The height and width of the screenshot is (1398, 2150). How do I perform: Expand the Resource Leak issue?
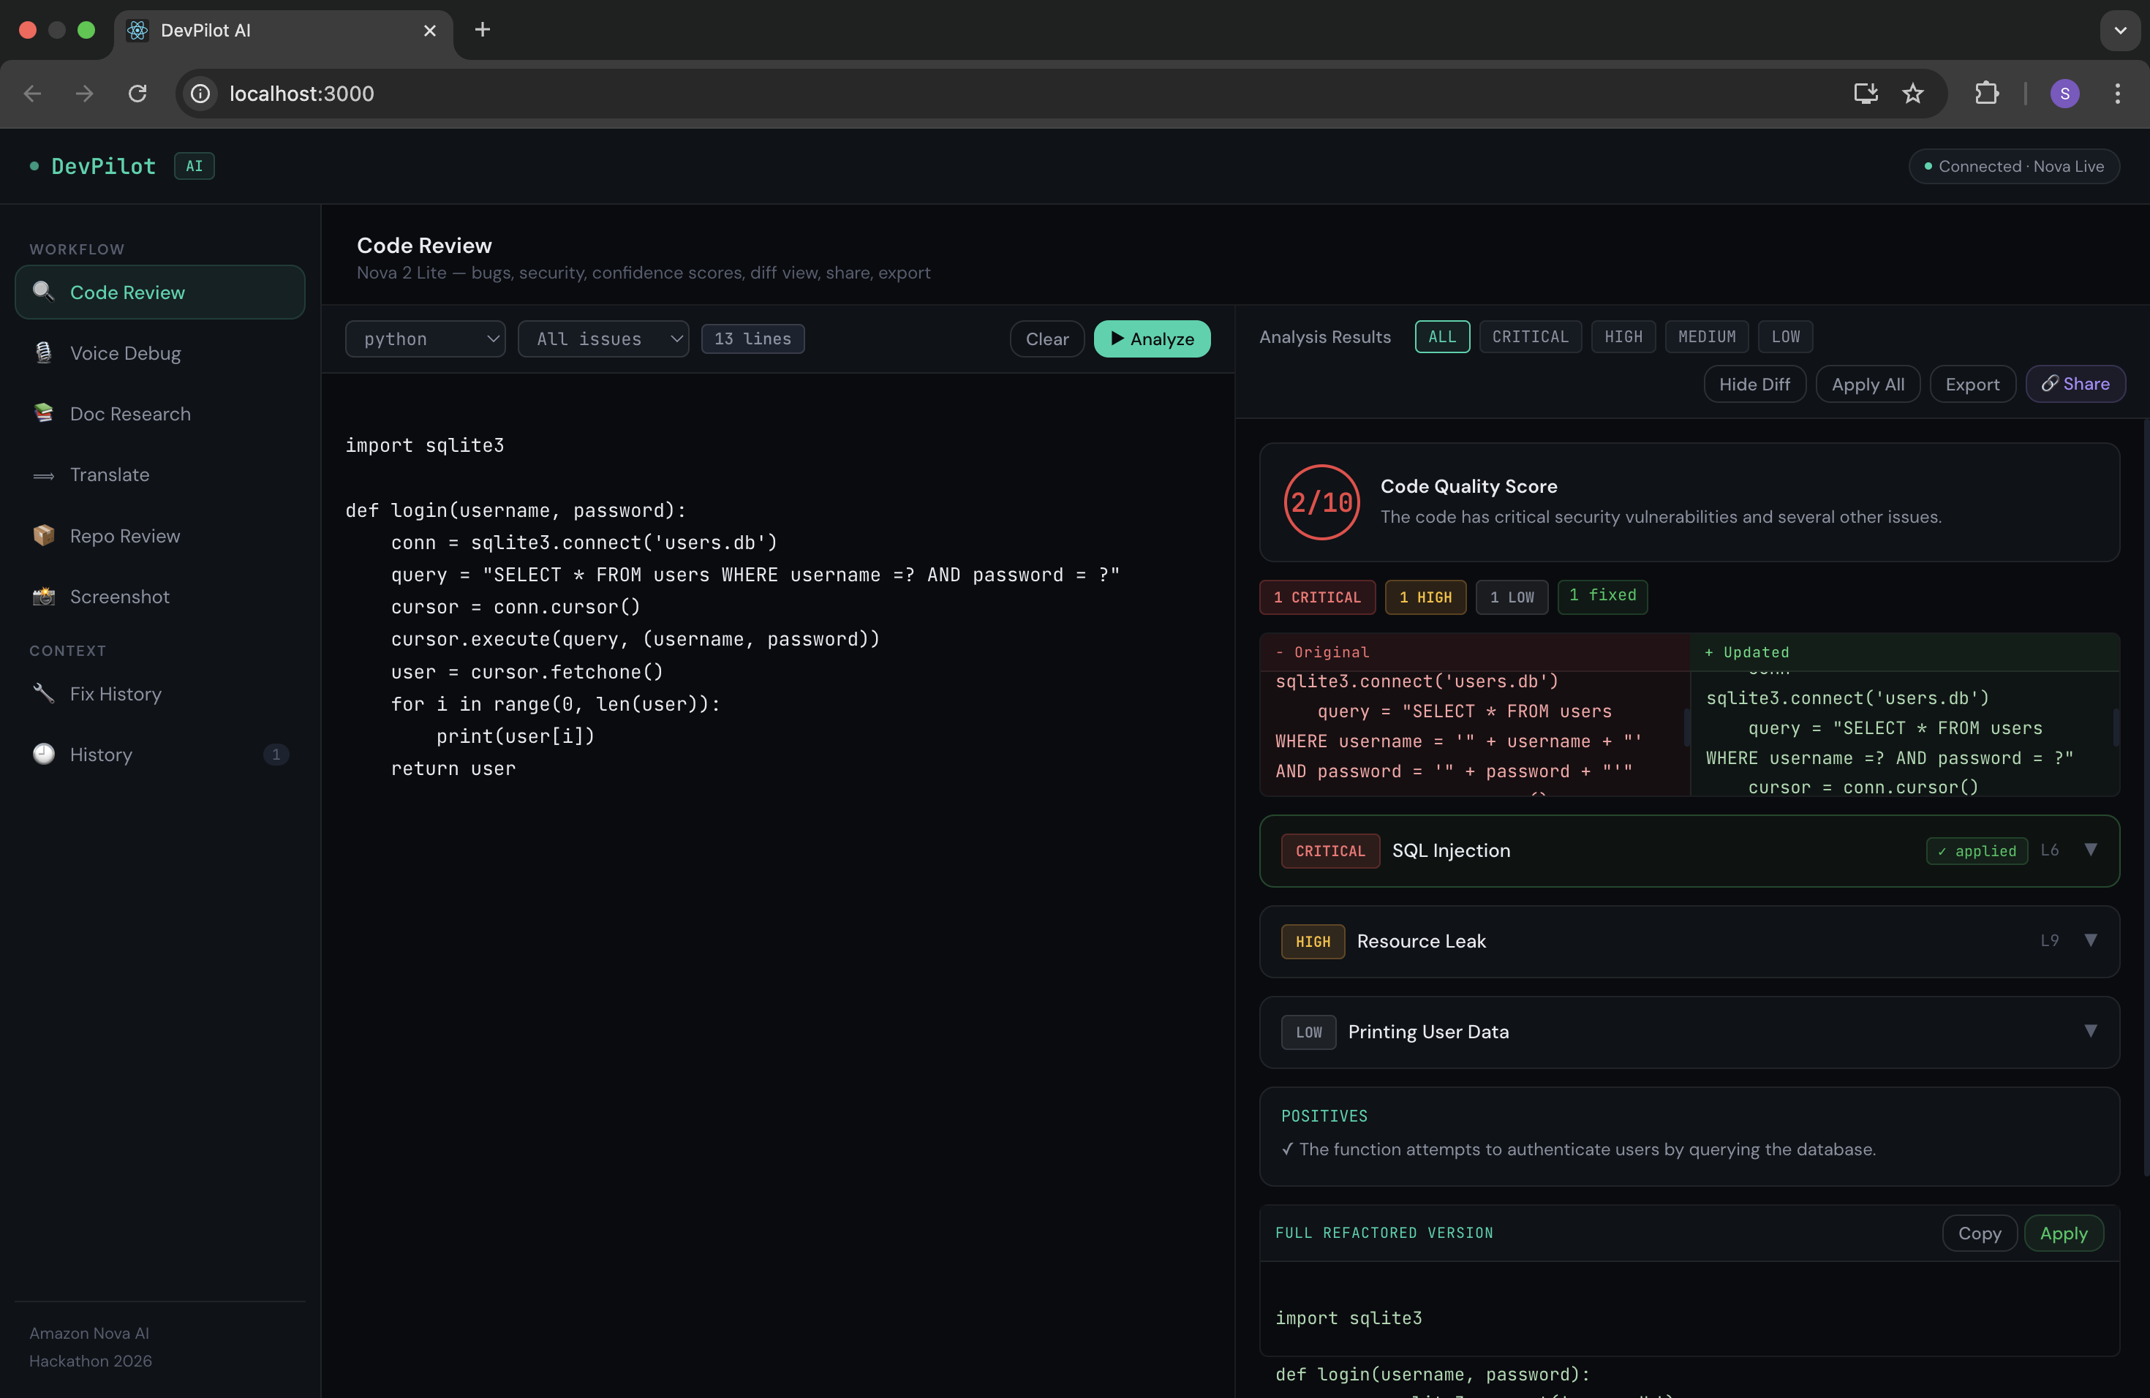coord(2089,941)
